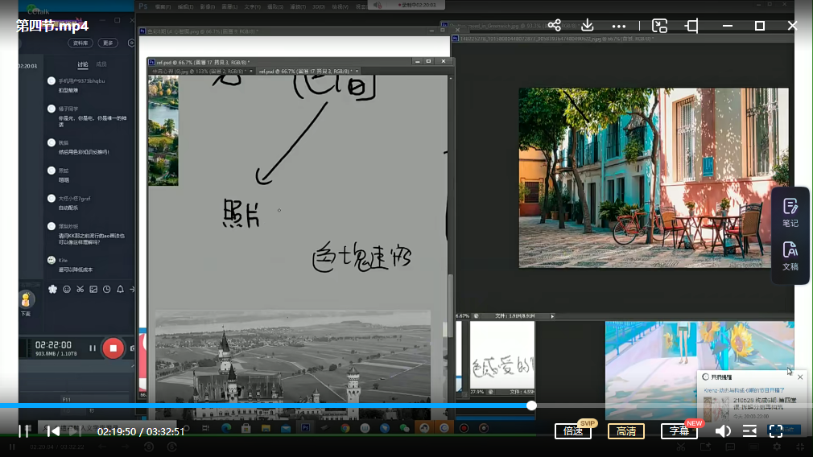Click the landscape reference thumbnail in ref.psd
The height and width of the screenshot is (457, 813).
point(163,130)
